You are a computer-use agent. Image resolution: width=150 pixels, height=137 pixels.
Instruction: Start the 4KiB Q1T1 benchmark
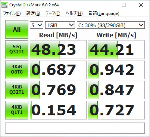[17, 110]
